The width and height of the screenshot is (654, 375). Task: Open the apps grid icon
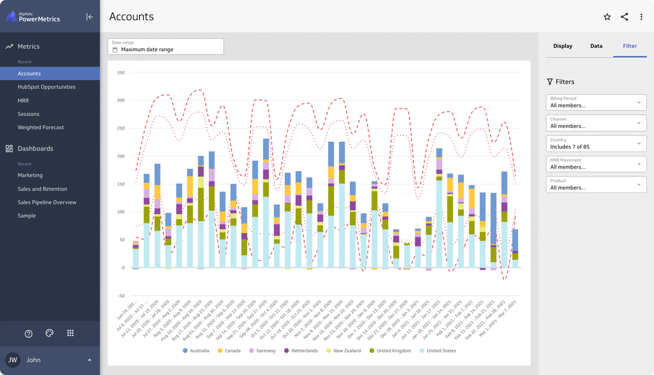(x=70, y=333)
